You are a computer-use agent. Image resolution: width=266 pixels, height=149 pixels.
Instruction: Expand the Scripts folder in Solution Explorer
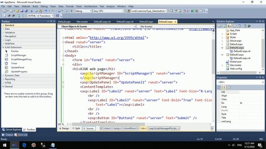coord(222,34)
